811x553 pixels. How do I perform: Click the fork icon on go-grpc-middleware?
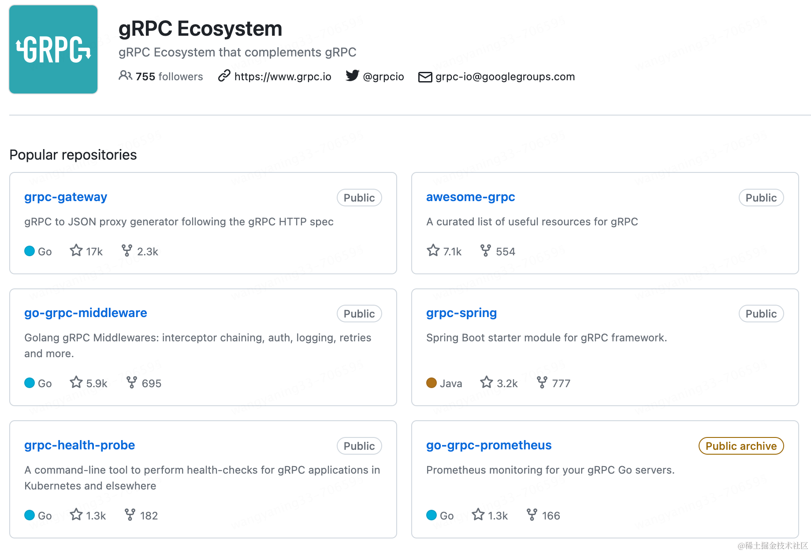click(x=131, y=382)
